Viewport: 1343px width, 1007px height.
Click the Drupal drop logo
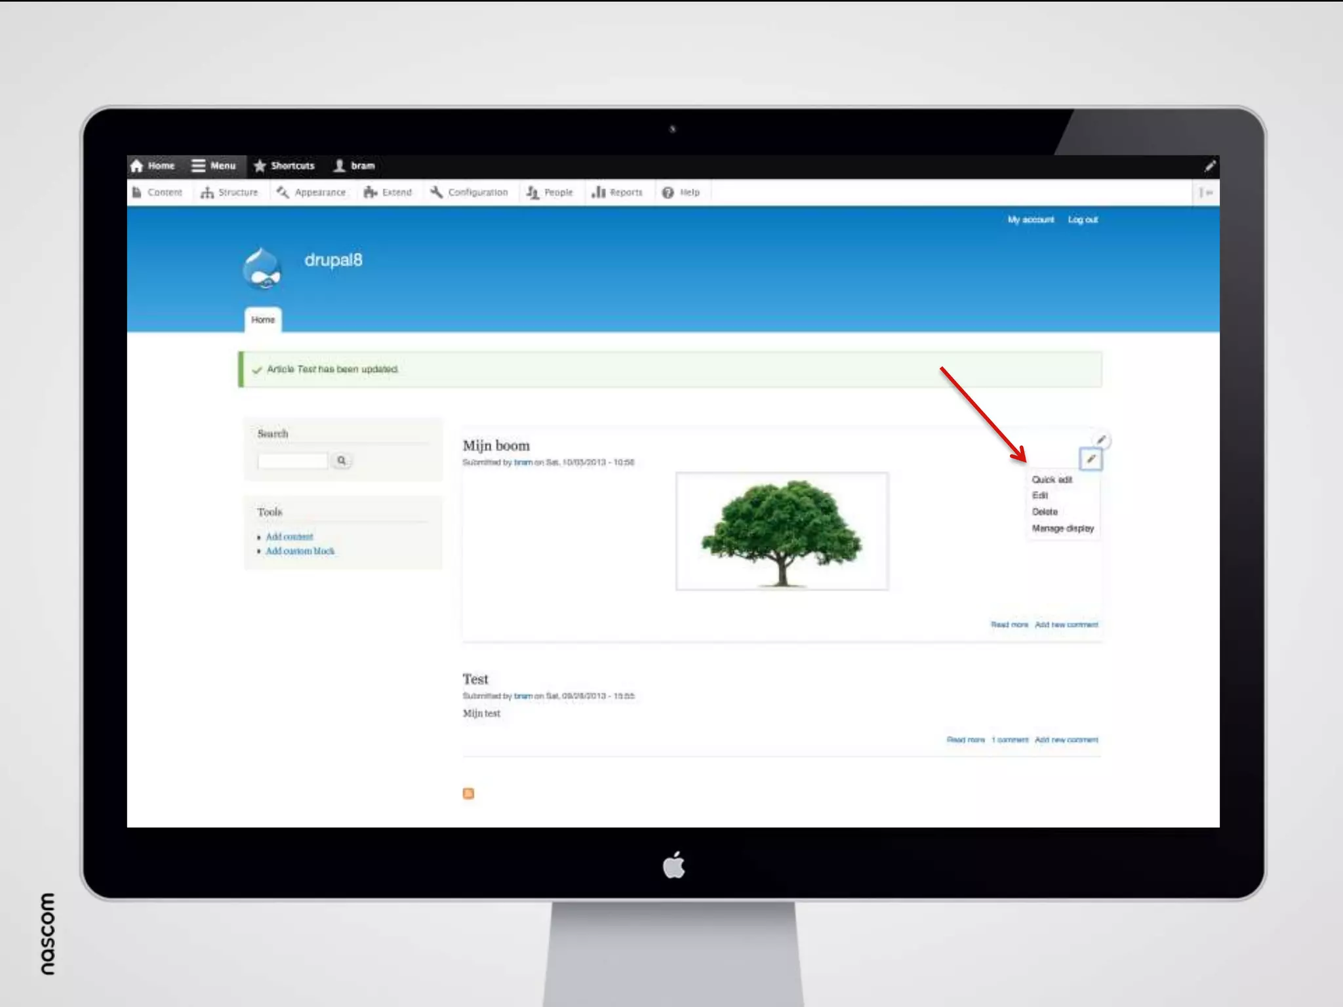click(262, 269)
